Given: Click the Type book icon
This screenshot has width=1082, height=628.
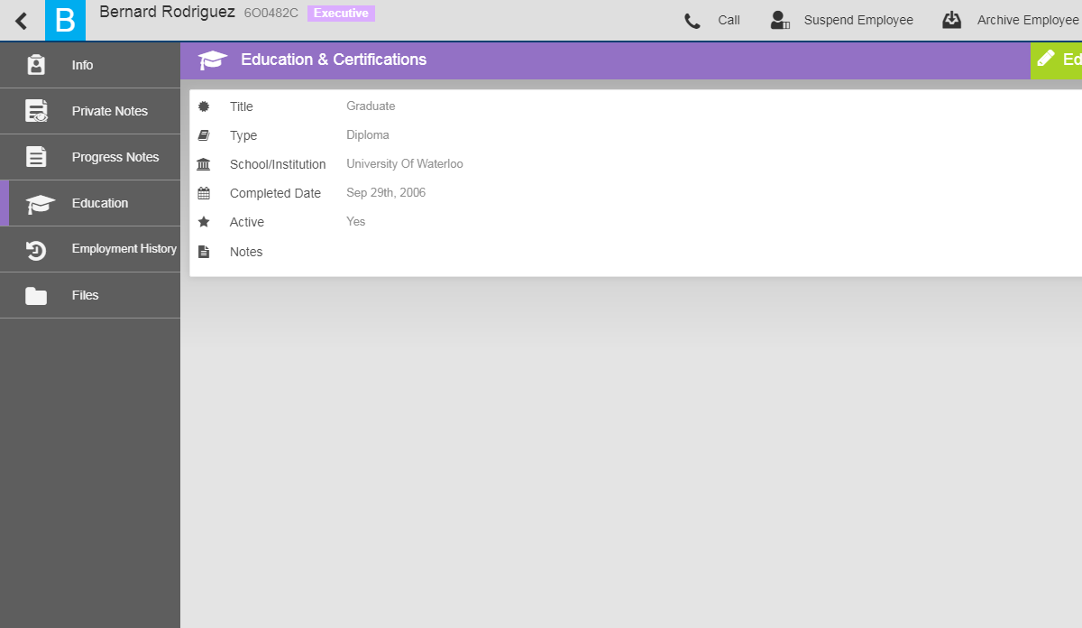Looking at the screenshot, I should (x=204, y=135).
